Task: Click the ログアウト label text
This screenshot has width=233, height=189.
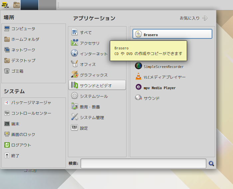Action: click(21, 145)
